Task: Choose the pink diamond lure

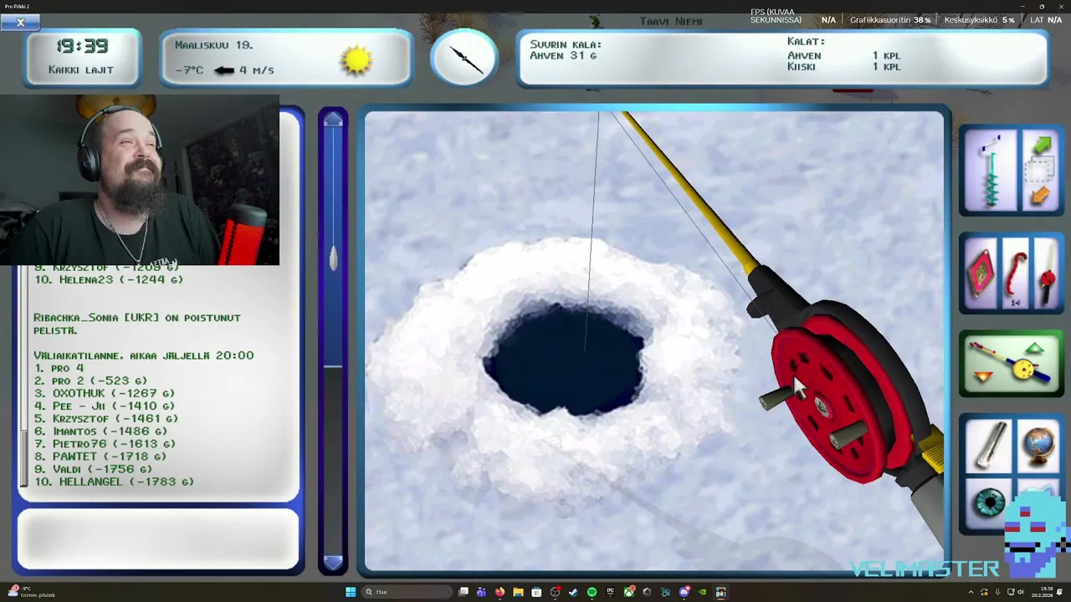Action: pos(981,273)
